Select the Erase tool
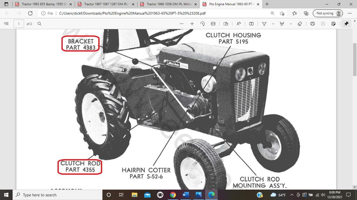This screenshot has width=357, height=200. tap(299, 24)
